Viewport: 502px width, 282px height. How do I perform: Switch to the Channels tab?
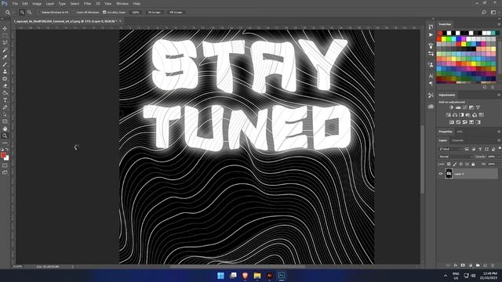pyautogui.click(x=458, y=140)
